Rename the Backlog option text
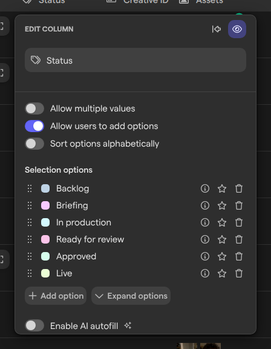Image resolution: width=271 pixels, height=349 pixels. click(x=73, y=188)
